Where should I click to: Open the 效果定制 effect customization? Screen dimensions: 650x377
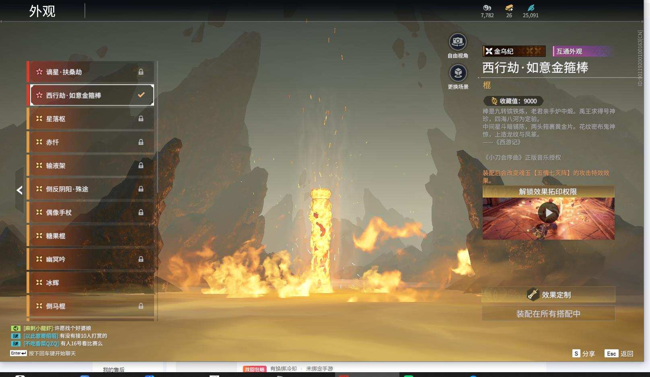[x=549, y=295]
